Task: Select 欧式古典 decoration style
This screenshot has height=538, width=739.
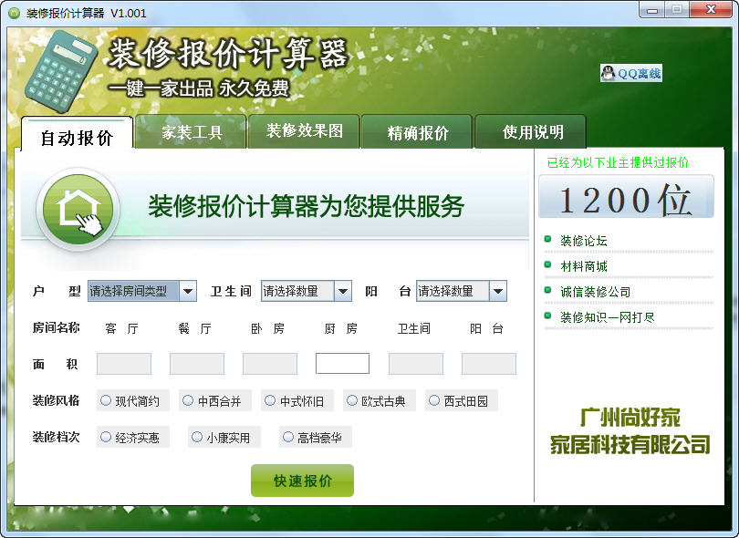Action: pyautogui.click(x=352, y=400)
